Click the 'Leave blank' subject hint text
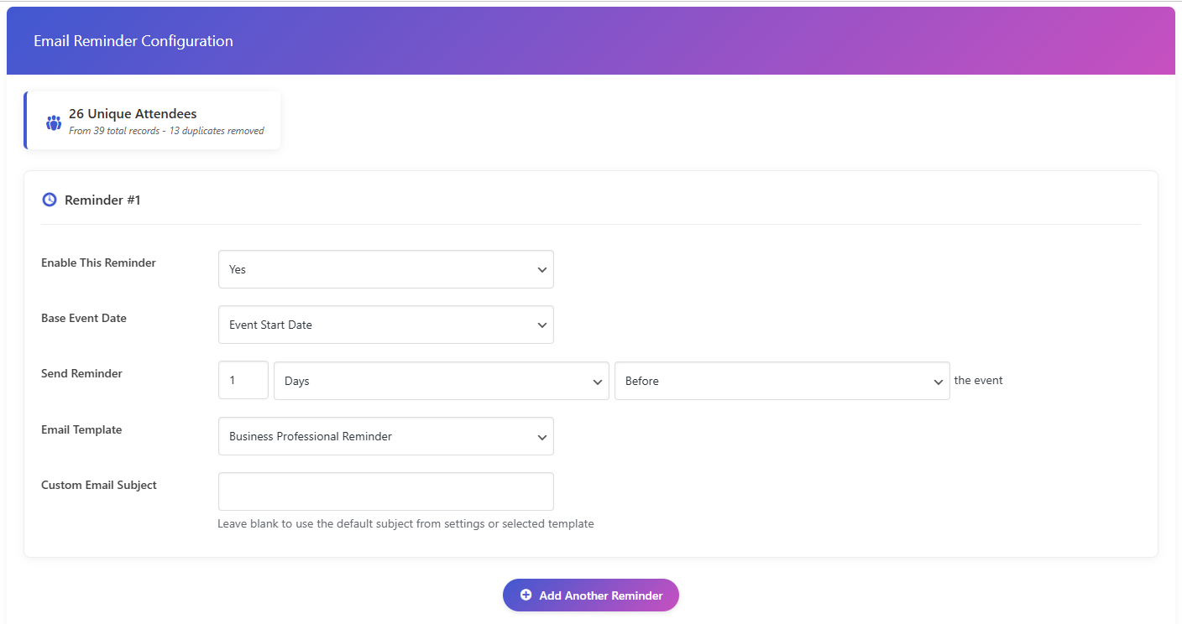This screenshot has height=624, width=1182. 405,524
